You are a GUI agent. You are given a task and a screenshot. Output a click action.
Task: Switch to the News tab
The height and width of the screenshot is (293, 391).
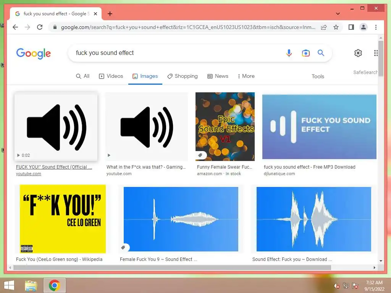218,76
